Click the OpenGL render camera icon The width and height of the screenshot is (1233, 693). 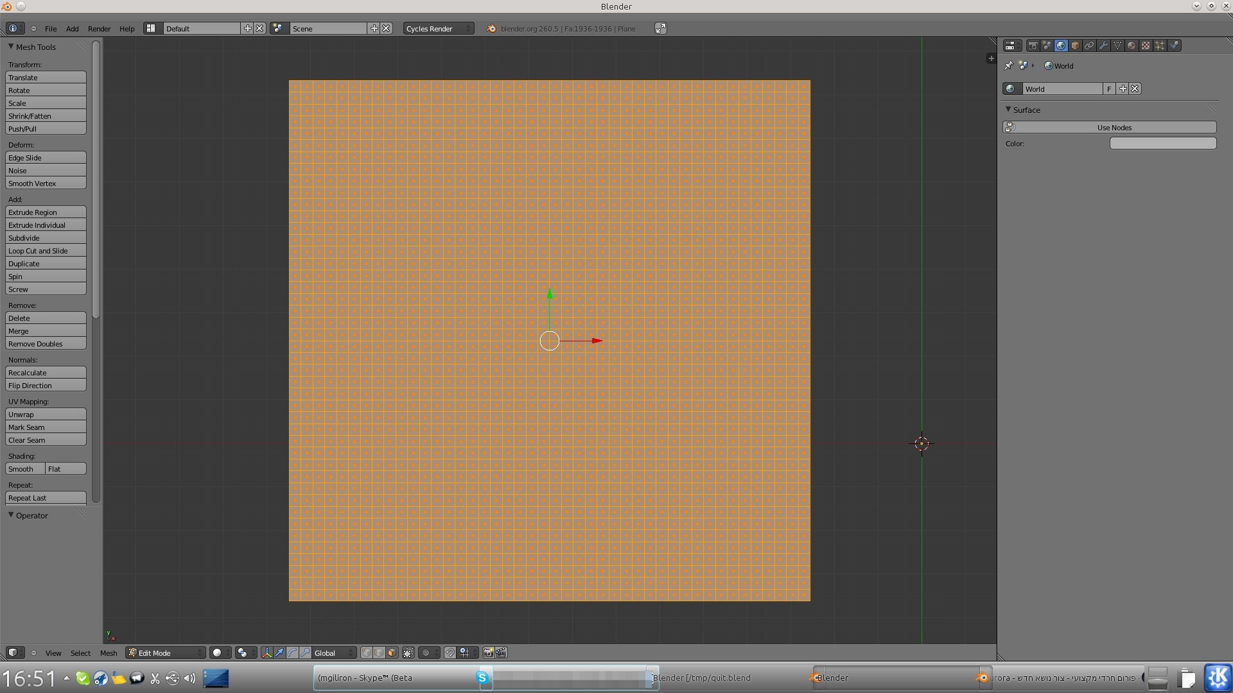click(488, 653)
